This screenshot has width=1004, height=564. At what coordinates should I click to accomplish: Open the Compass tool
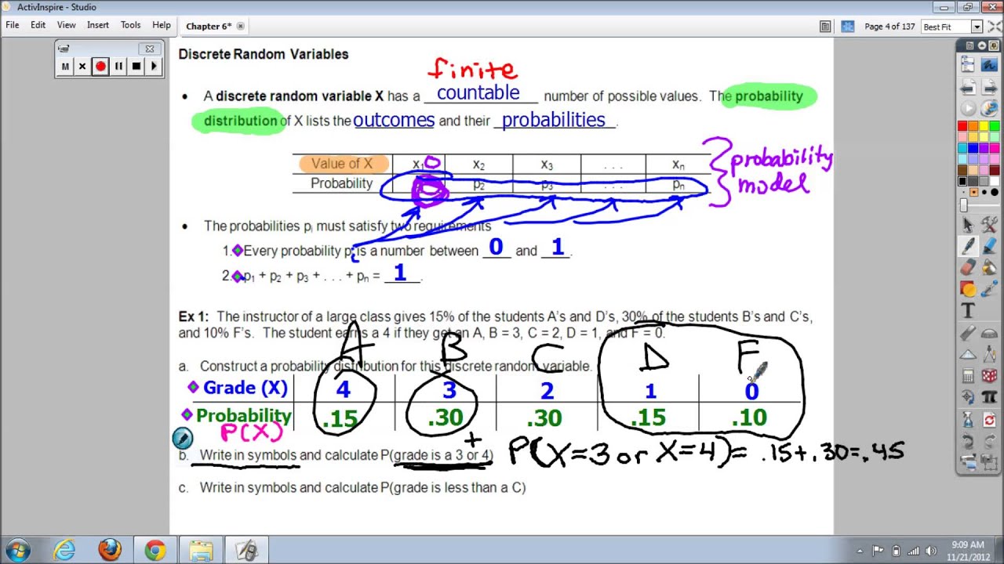coord(990,354)
